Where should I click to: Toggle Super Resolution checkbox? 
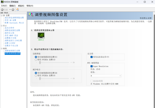91,66
